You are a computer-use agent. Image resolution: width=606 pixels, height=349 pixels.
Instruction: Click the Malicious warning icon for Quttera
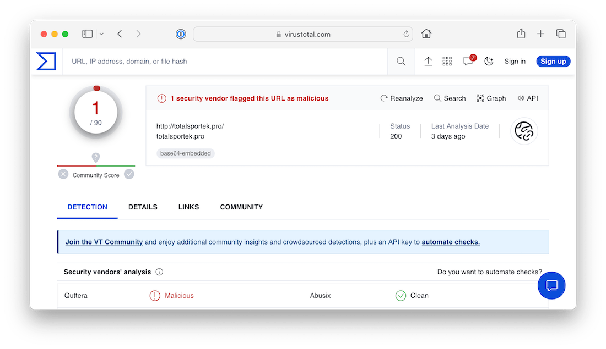[x=155, y=295]
